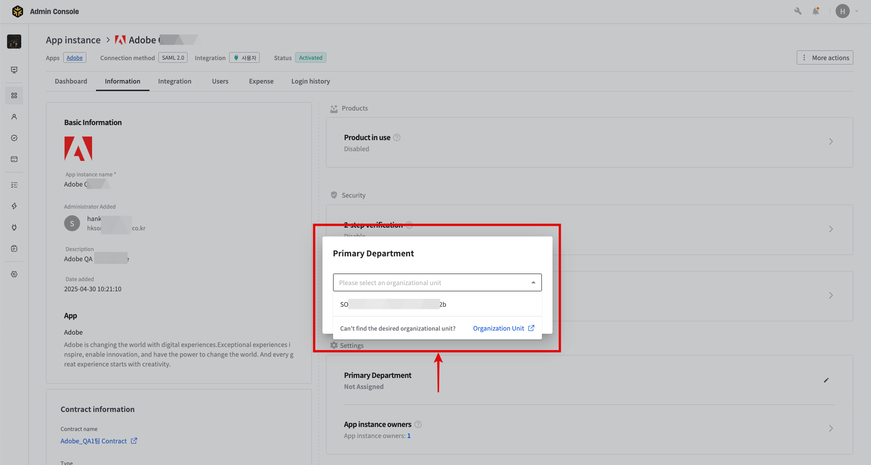Open the Organization Unit link

pos(503,328)
